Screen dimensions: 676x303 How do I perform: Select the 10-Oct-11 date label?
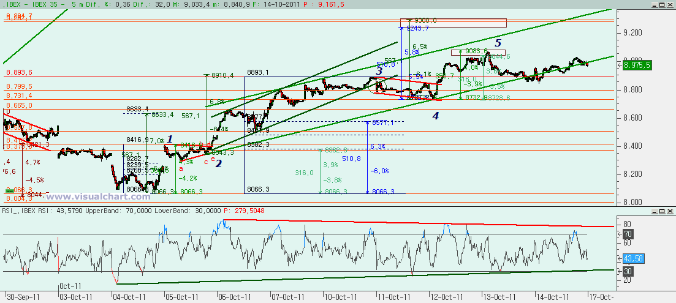(x=341, y=297)
